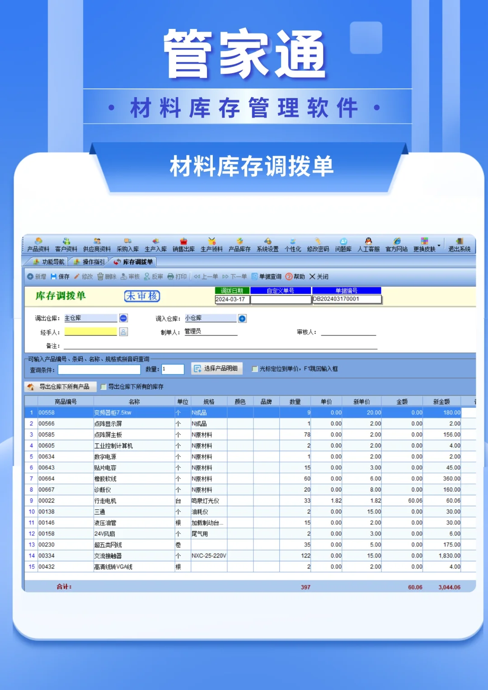Open 经手人 picker icon
Viewport: 488px width, 690px height.
tap(123, 332)
